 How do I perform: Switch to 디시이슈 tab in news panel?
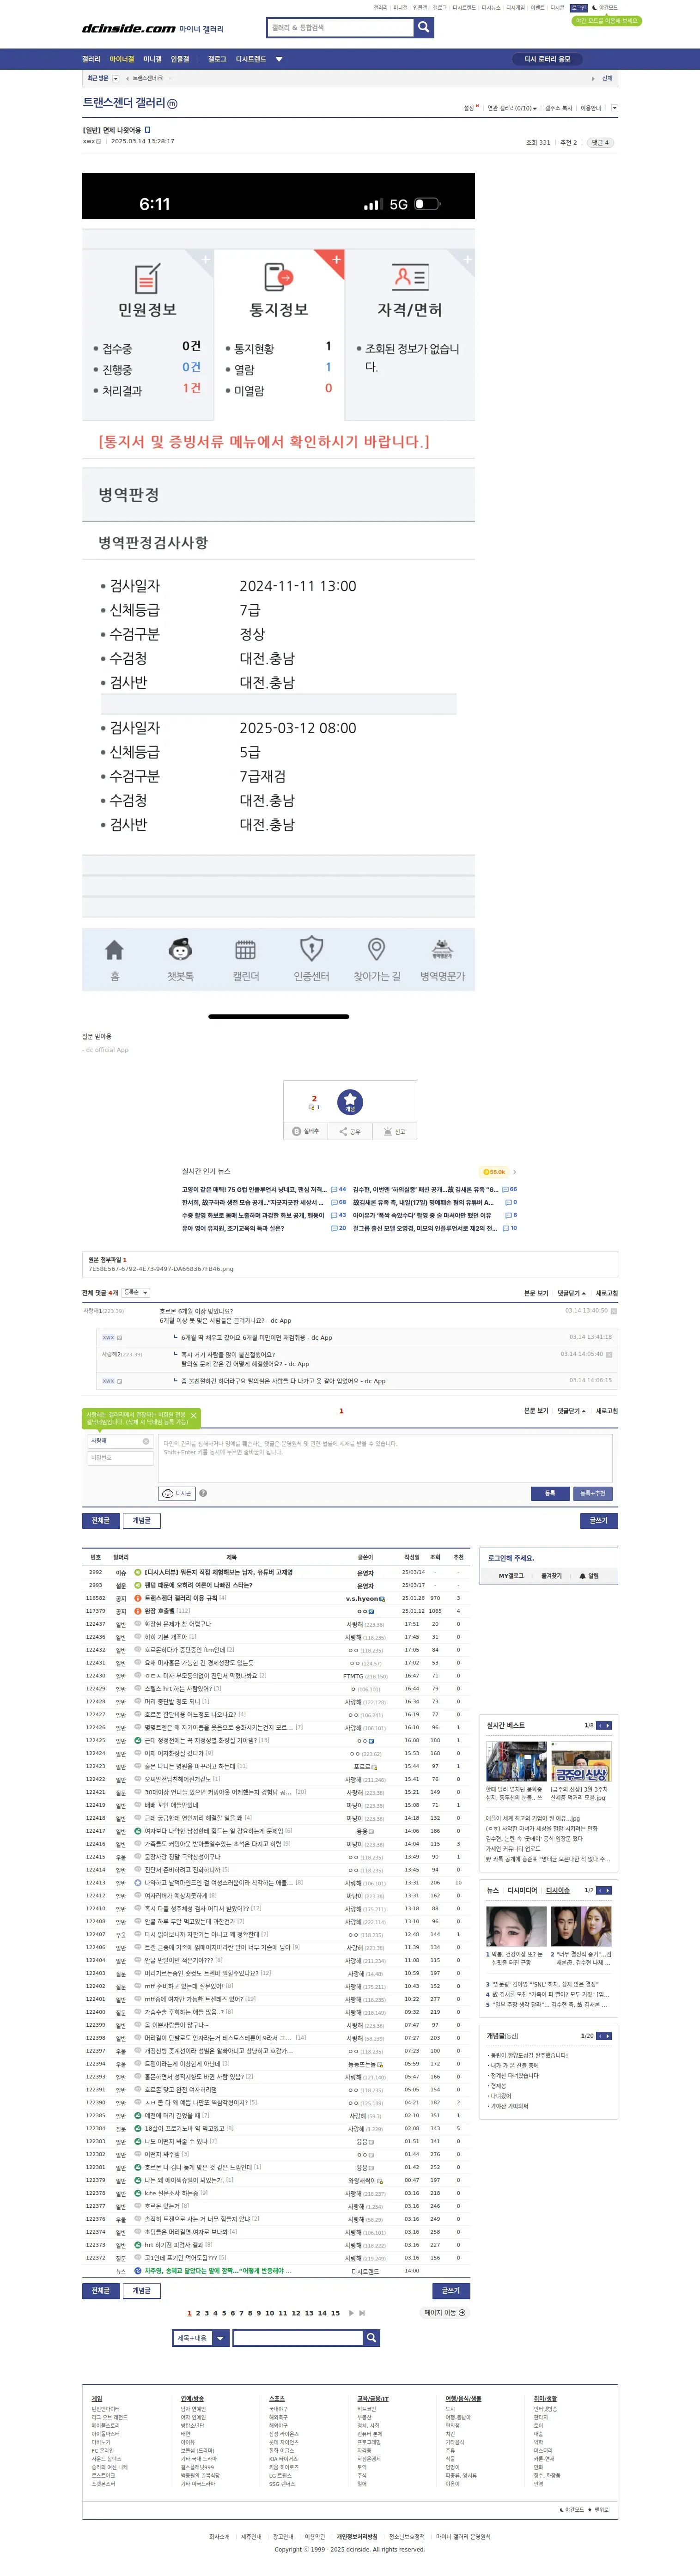(558, 1890)
